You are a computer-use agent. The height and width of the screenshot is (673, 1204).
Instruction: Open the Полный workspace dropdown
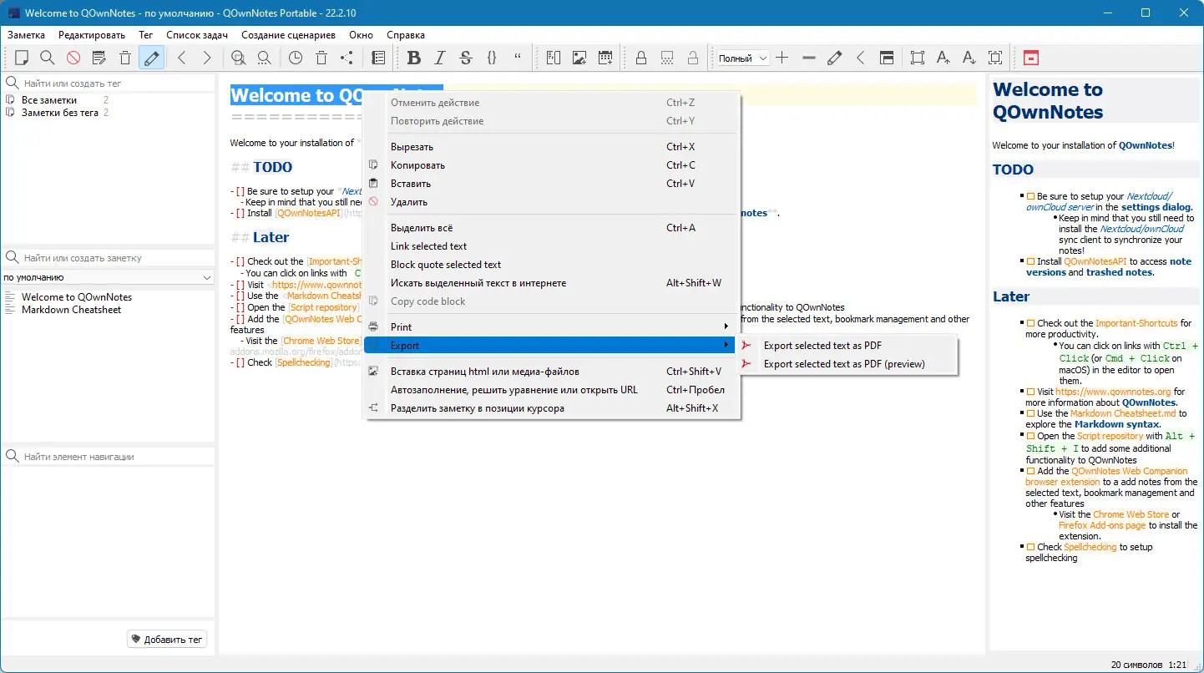742,58
